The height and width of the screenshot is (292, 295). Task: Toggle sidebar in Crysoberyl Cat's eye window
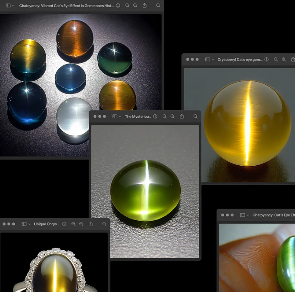pos(207,60)
